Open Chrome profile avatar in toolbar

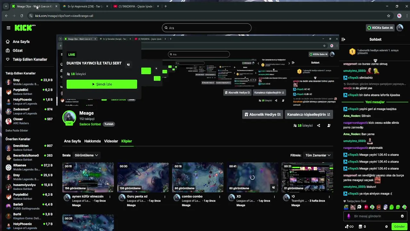point(399,16)
